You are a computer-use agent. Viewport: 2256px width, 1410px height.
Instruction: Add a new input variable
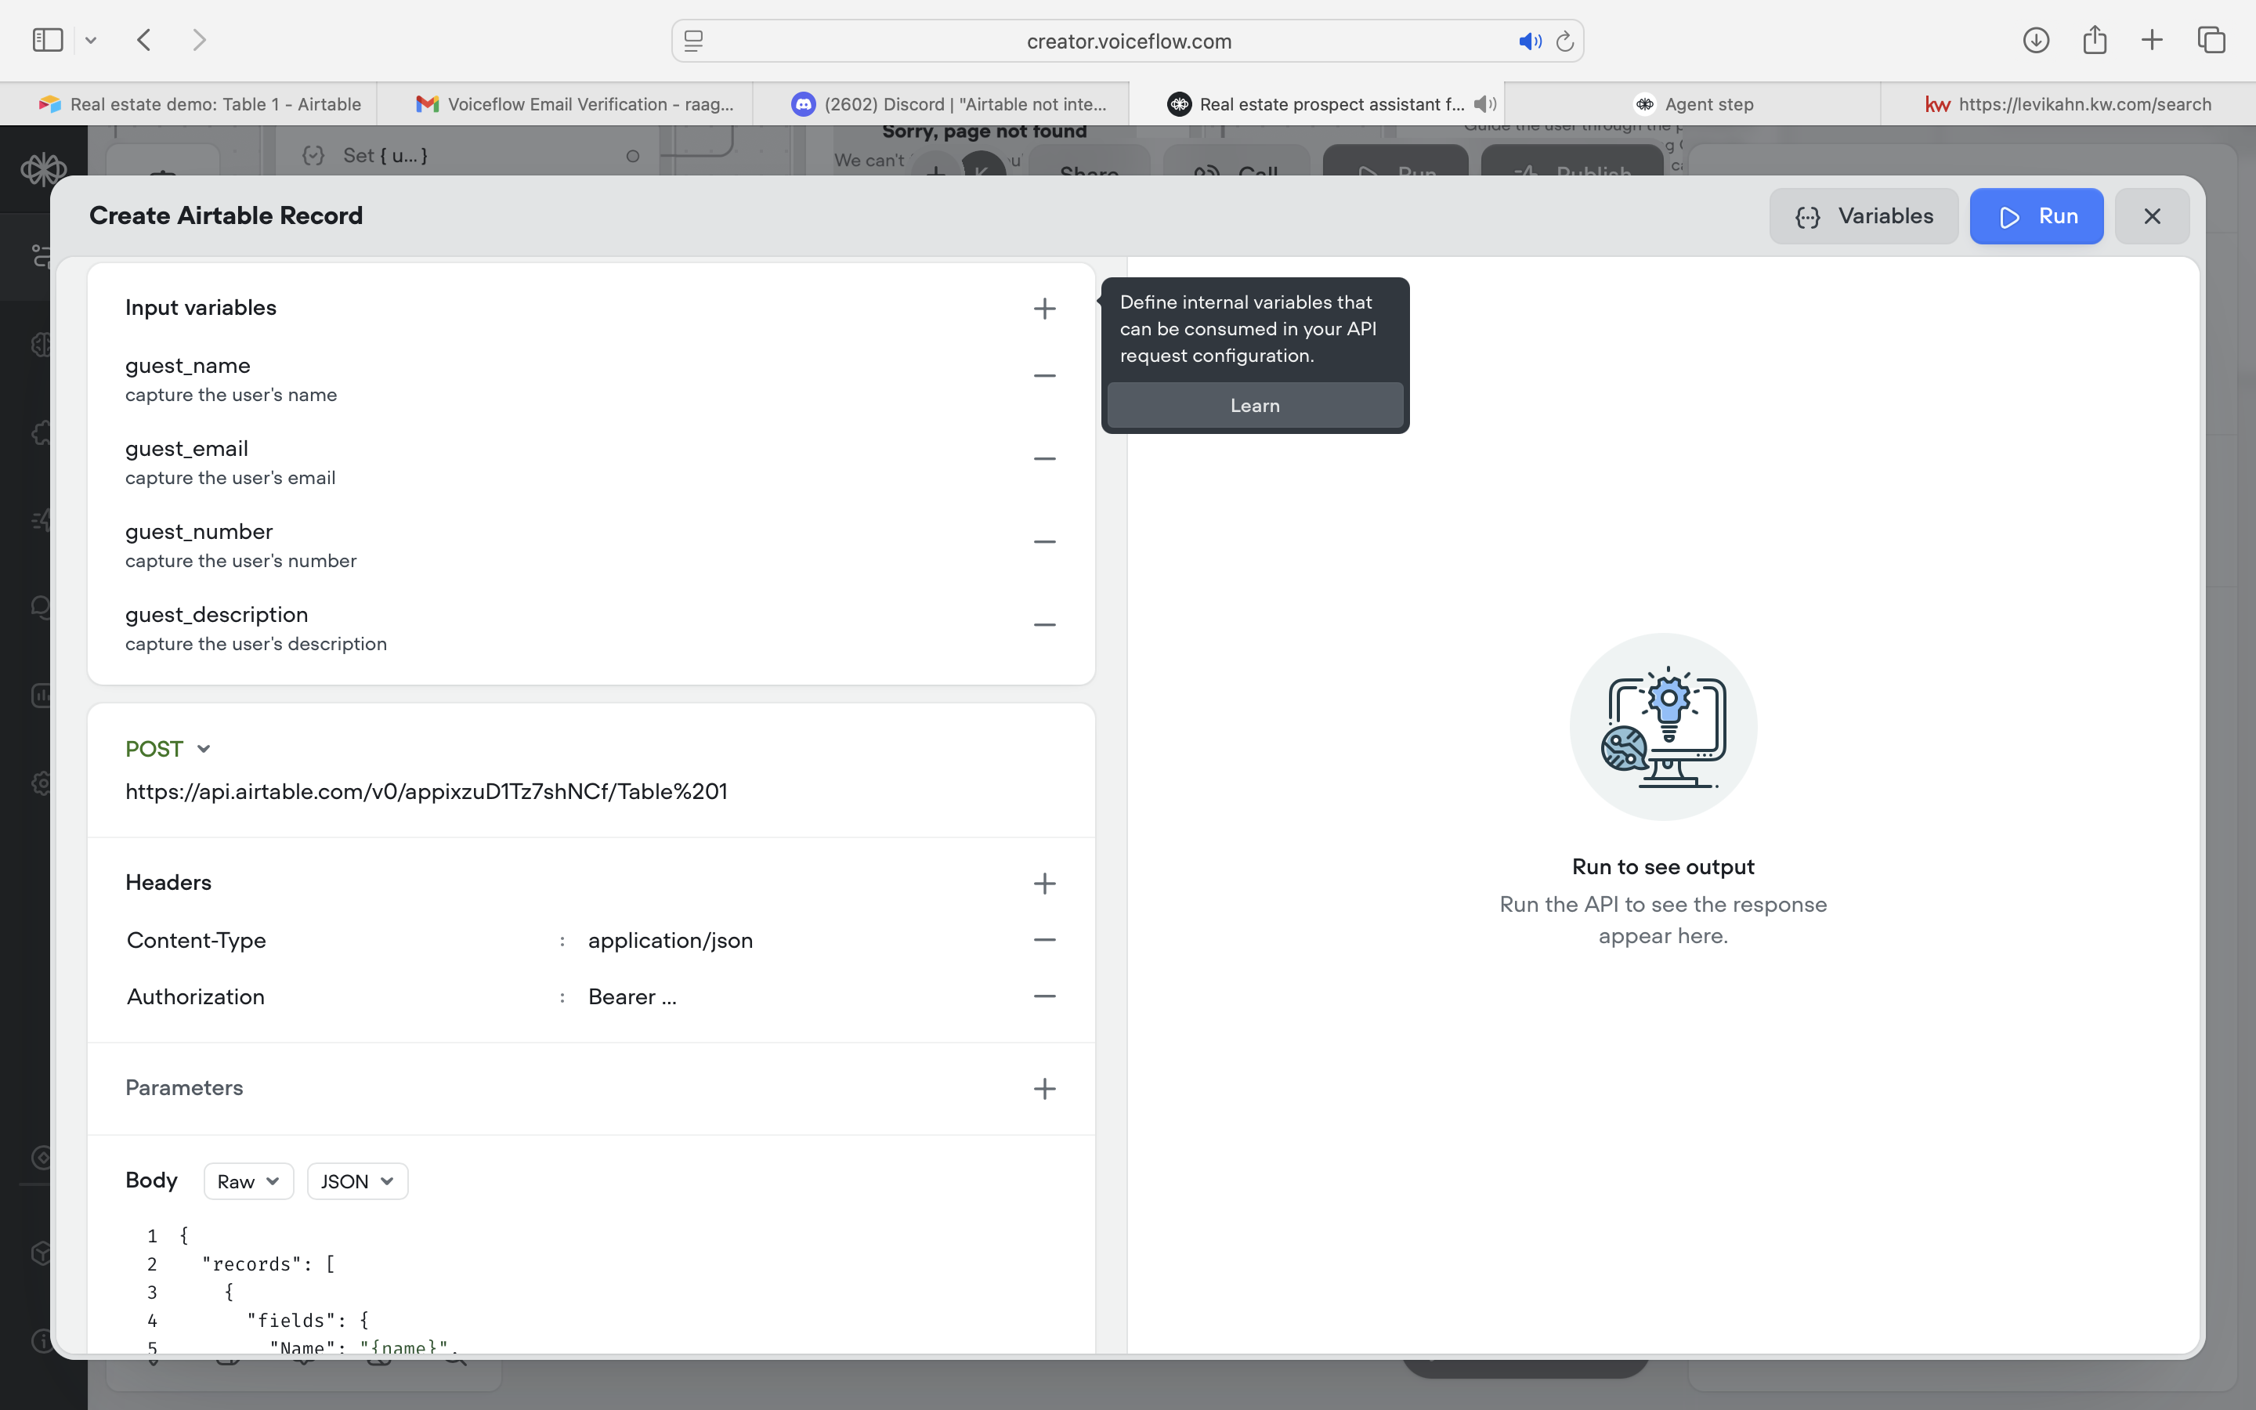pos(1044,309)
